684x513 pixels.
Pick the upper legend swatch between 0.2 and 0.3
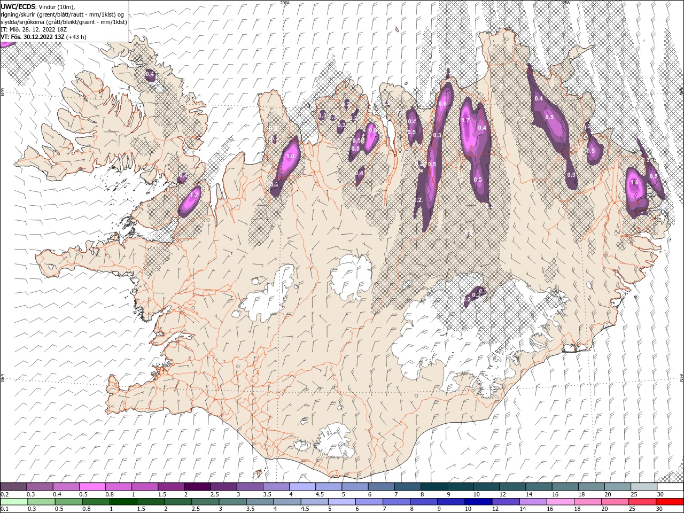pos(13,487)
